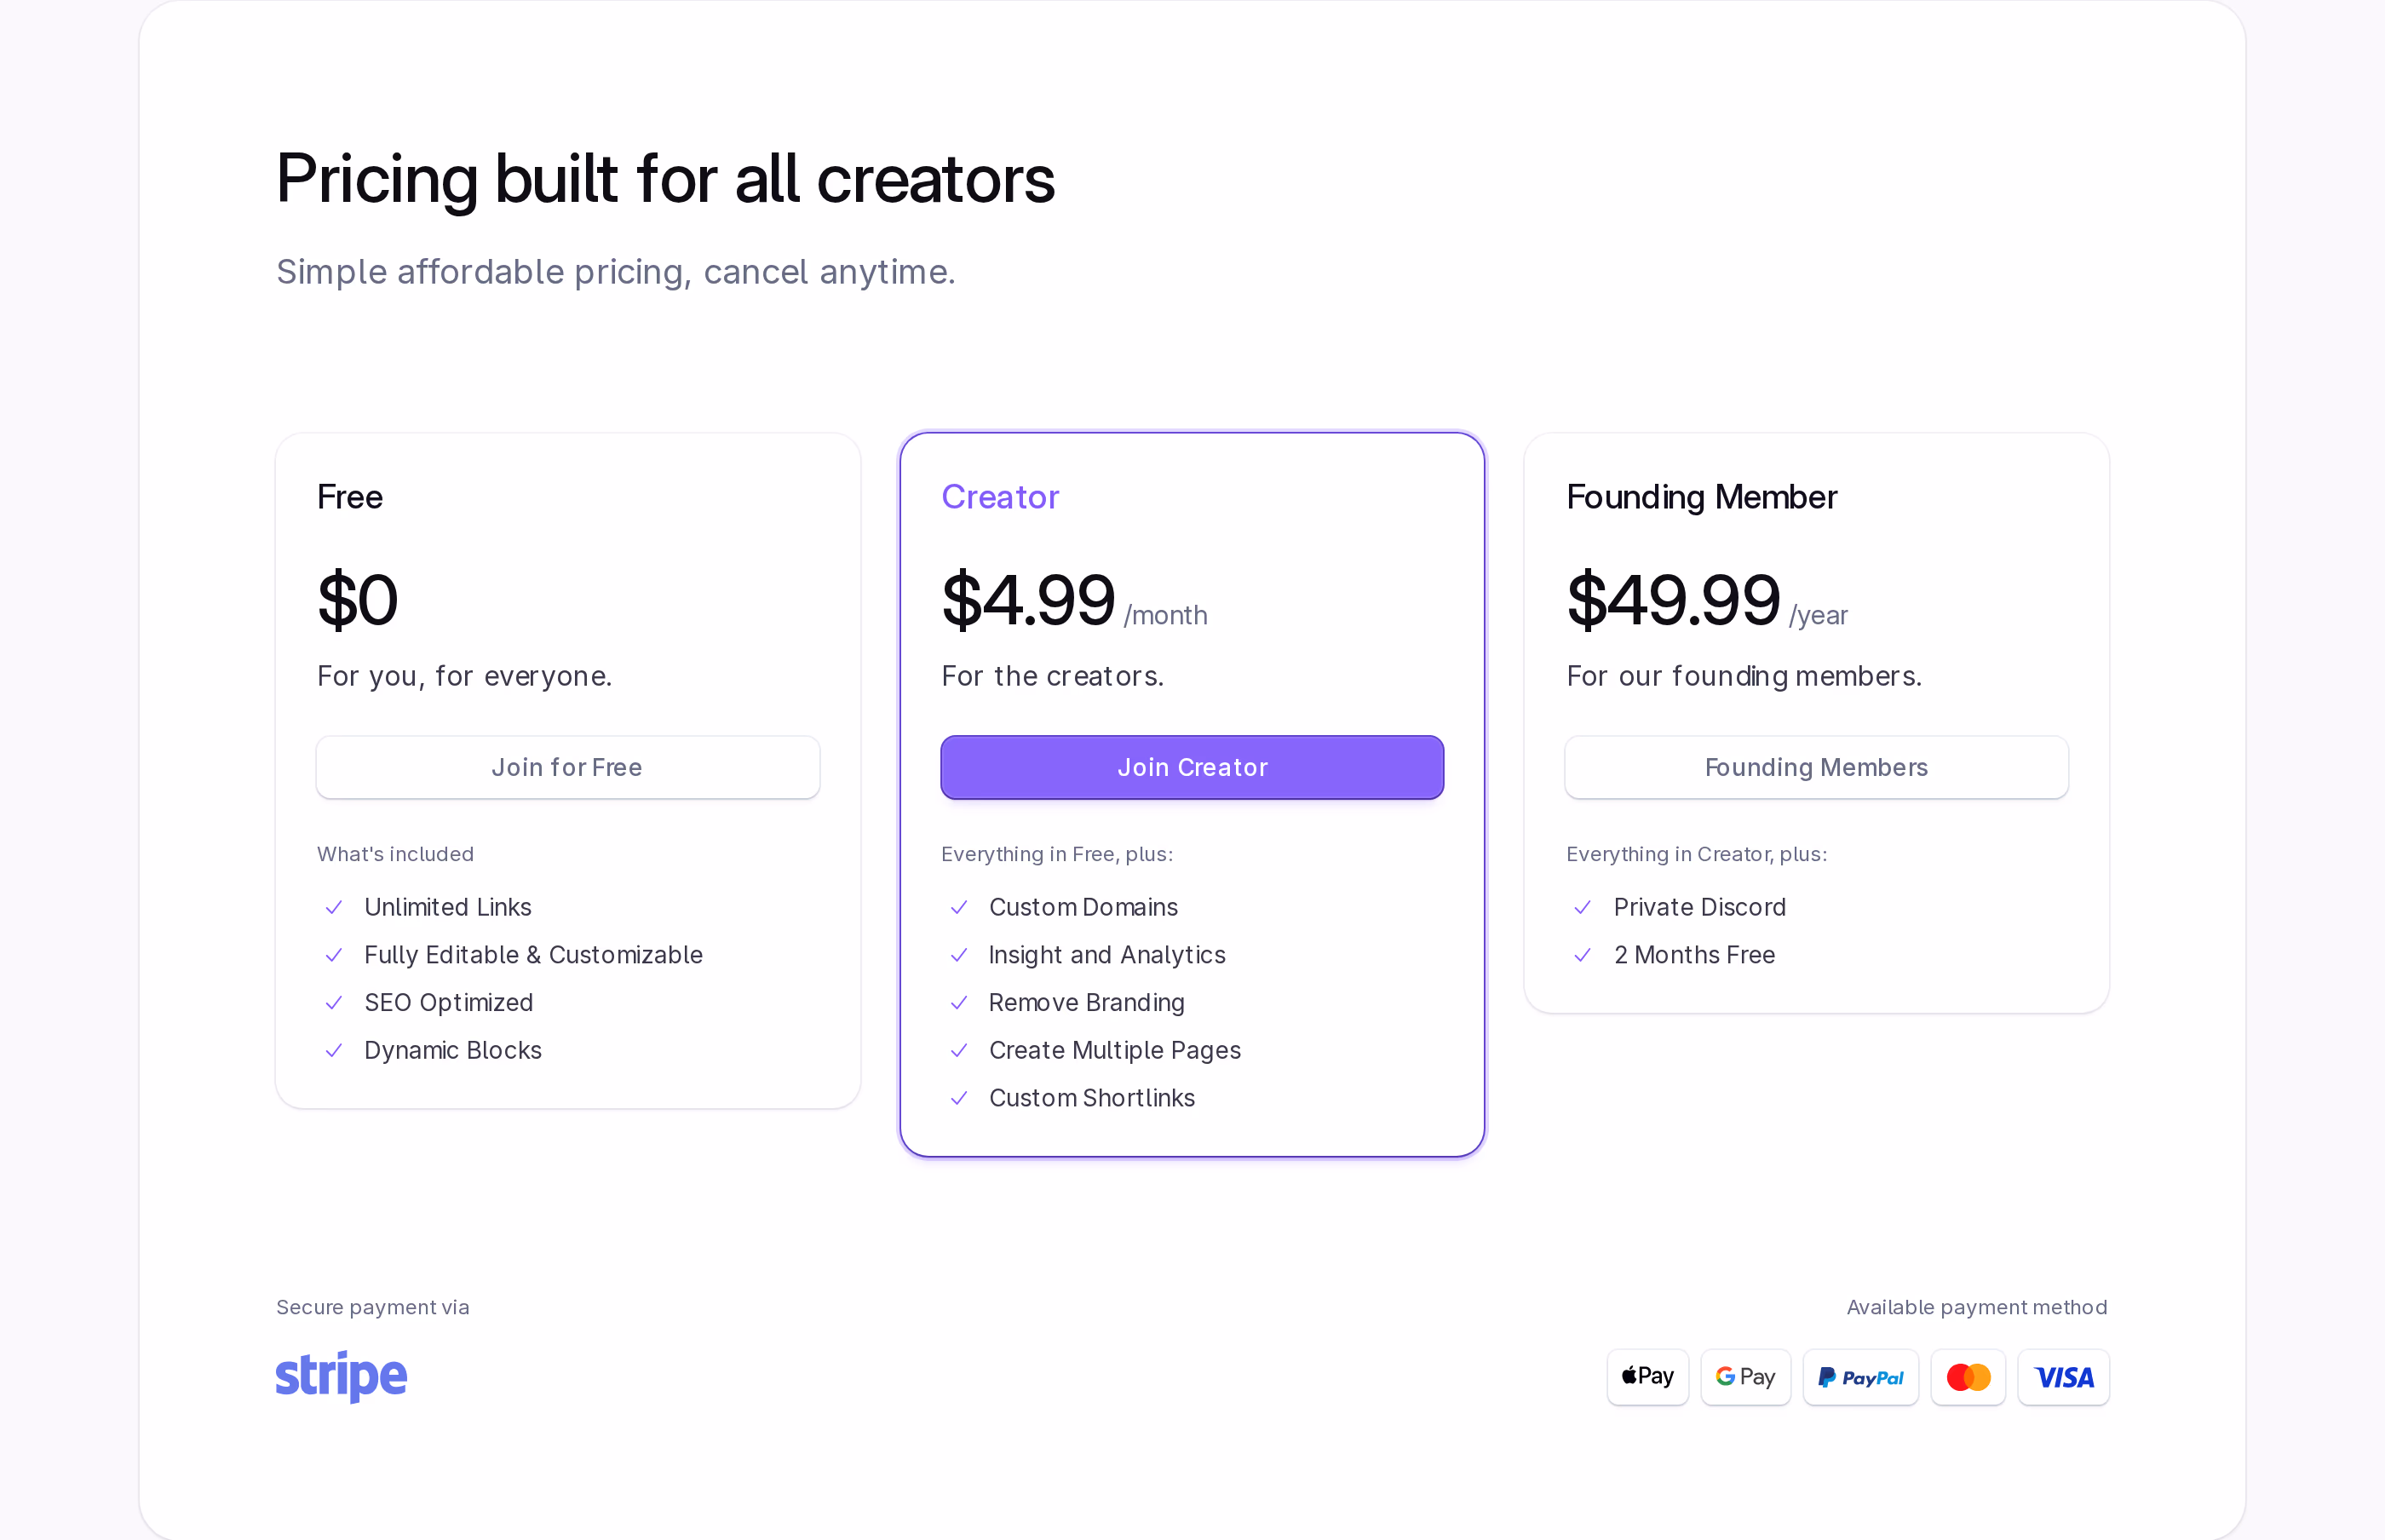This screenshot has height=1540, width=2385.
Task: Click the Fully Editable & Customizable feature
Action: coord(533,955)
